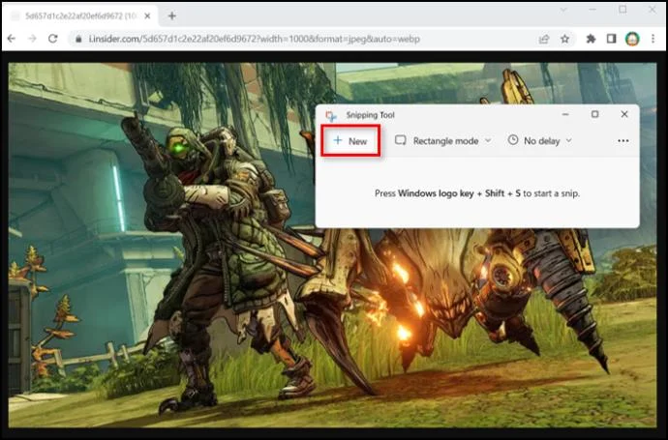Open a new tab with plus button
Viewport: 668px width, 440px height.
pyautogui.click(x=171, y=15)
